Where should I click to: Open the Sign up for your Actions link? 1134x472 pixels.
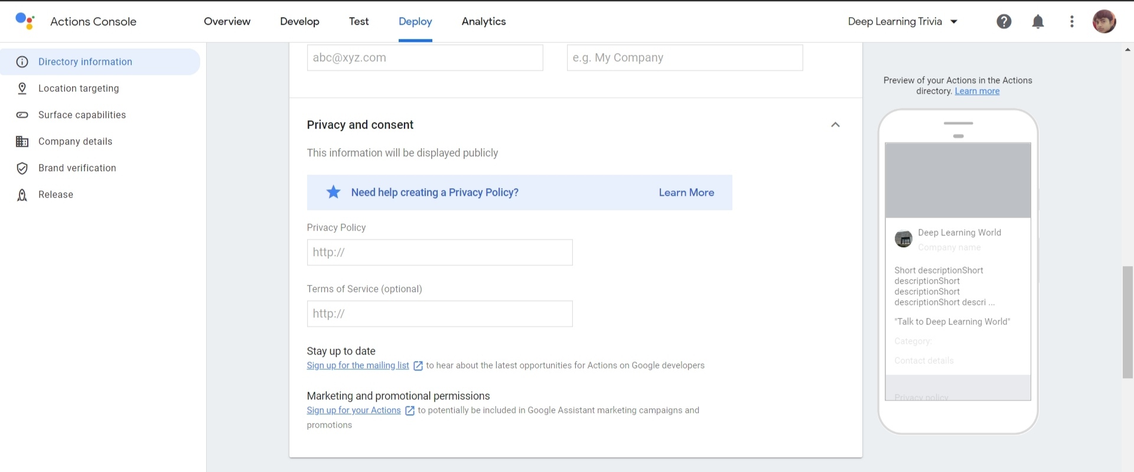pyautogui.click(x=354, y=411)
